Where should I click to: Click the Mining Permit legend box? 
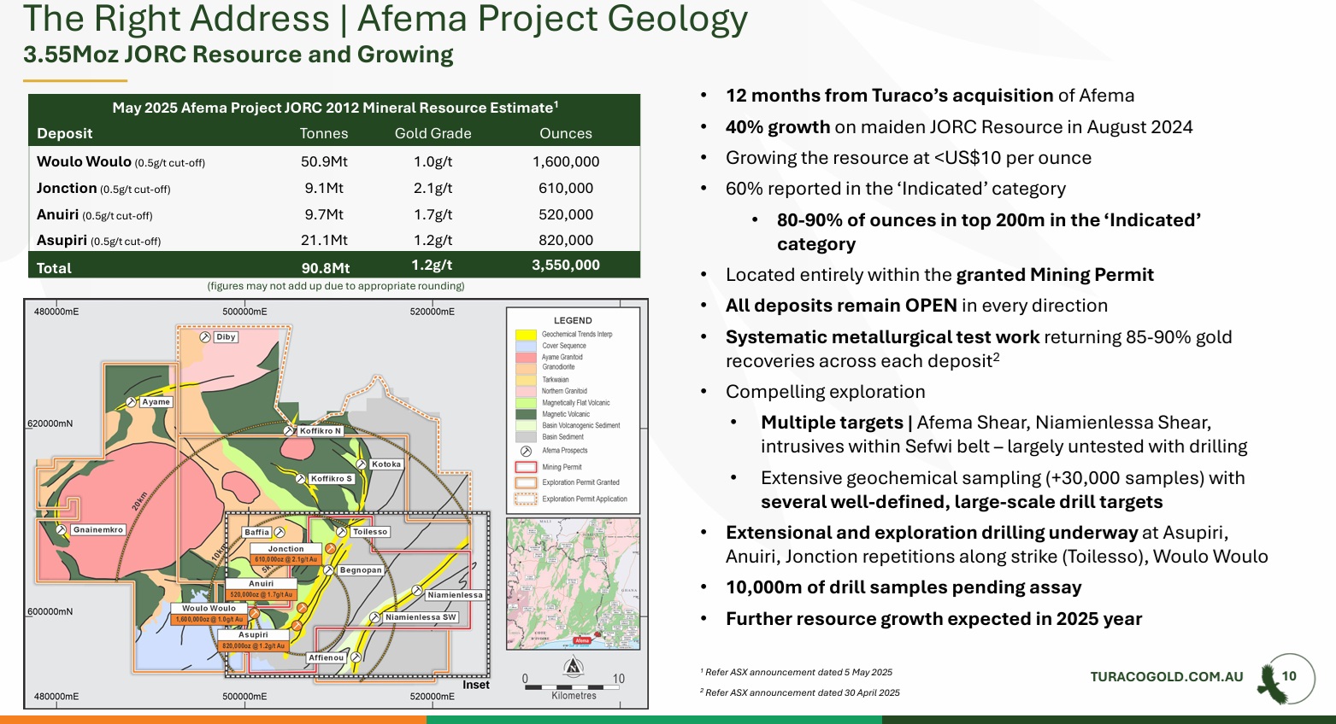(526, 467)
